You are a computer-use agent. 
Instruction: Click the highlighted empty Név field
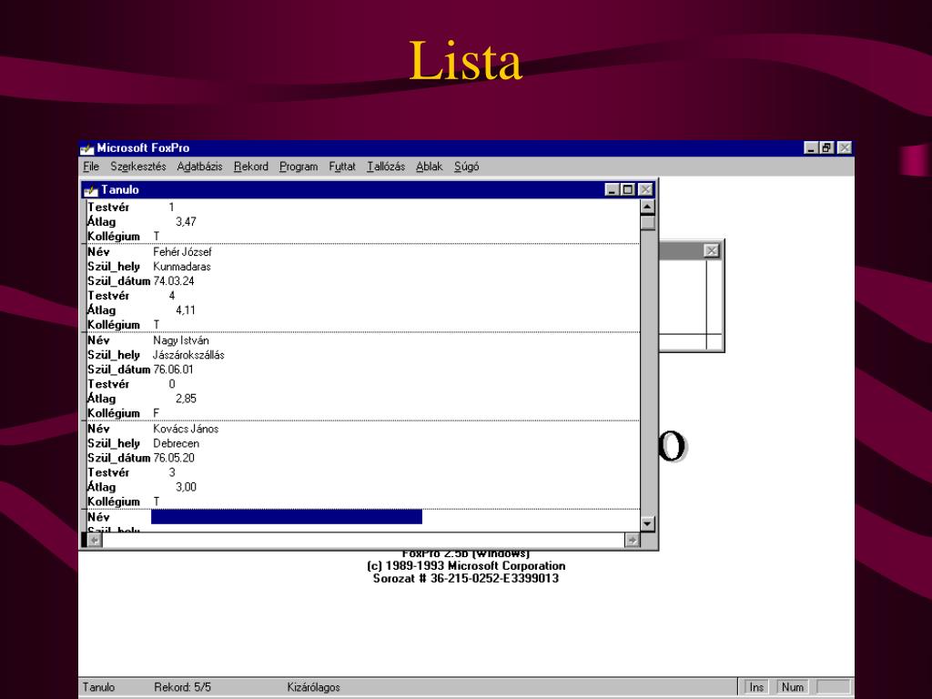pyautogui.click(x=287, y=517)
